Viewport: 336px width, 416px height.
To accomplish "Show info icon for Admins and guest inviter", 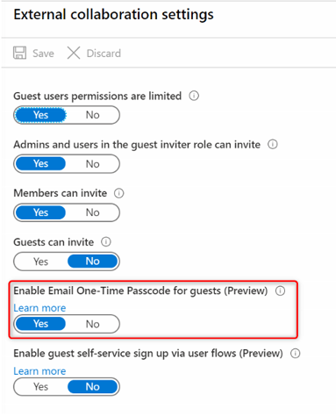I will point(273,144).
